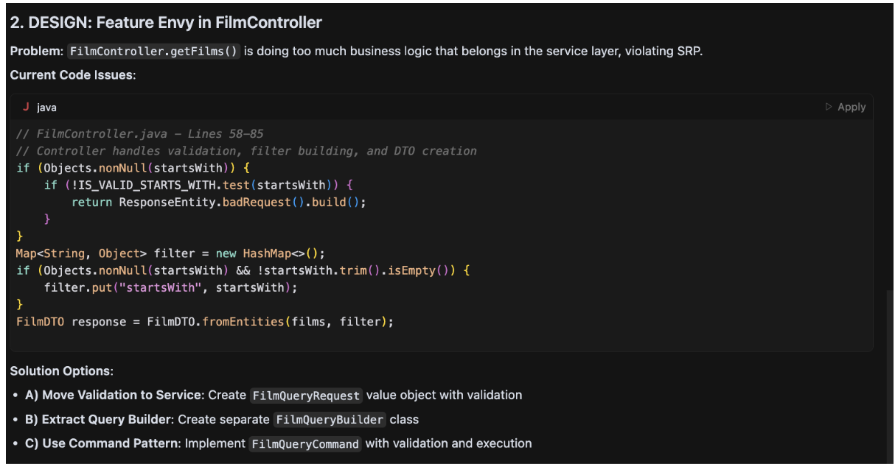
Task: Click the filter.put startsWith code line
Action: pos(170,287)
